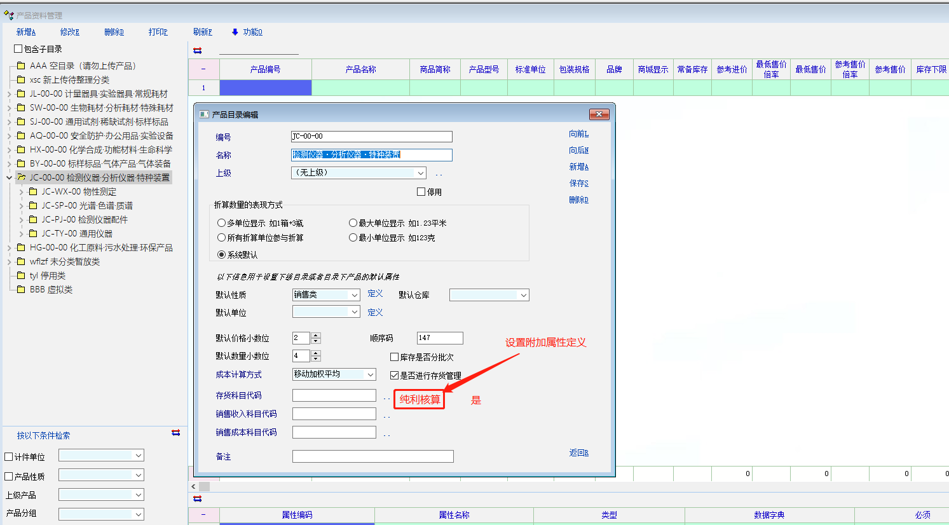This screenshot has width=949, height=525.
Task: Uncheck 是否进行存货管理 checkbox
Action: [394, 376]
